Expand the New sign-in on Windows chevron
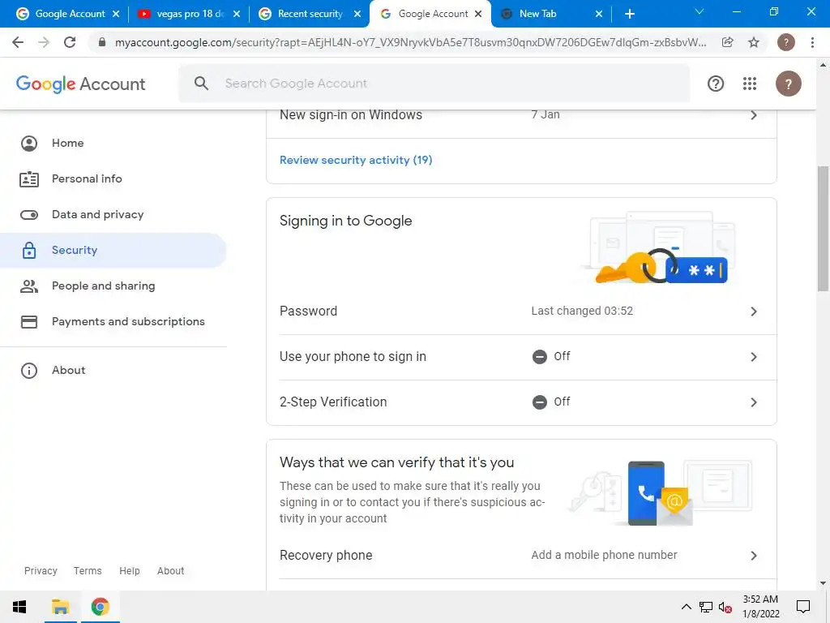The image size is (830, 623). pyautogui.click(x=754, y=115)
